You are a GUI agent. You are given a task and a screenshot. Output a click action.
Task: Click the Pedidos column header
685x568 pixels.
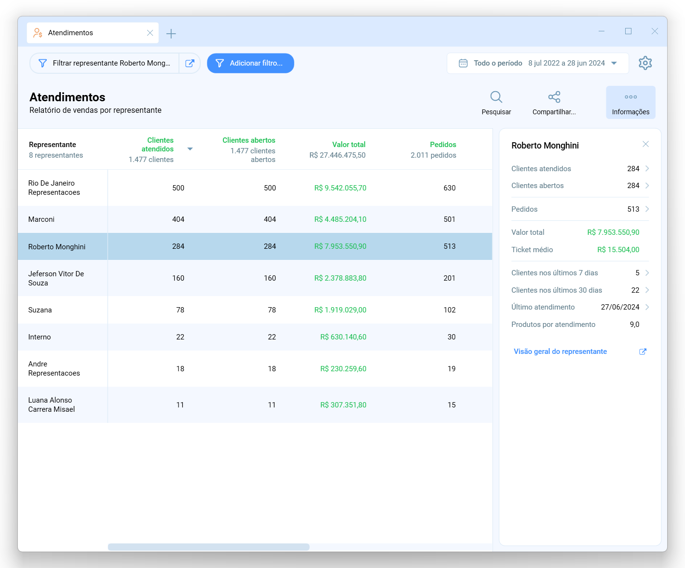pyautogui.click(x=443, y=145)
